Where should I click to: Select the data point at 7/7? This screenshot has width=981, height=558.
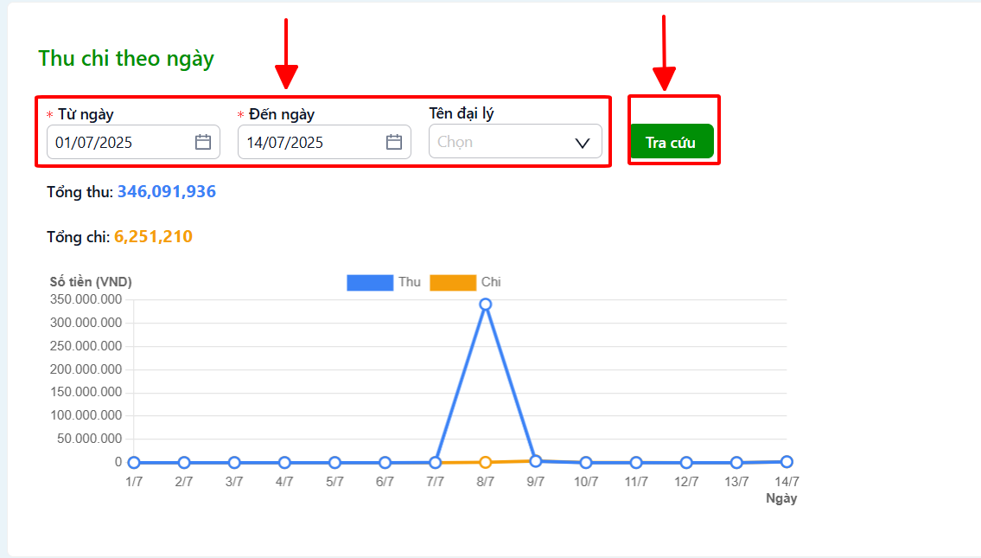(x=436, y=463)
